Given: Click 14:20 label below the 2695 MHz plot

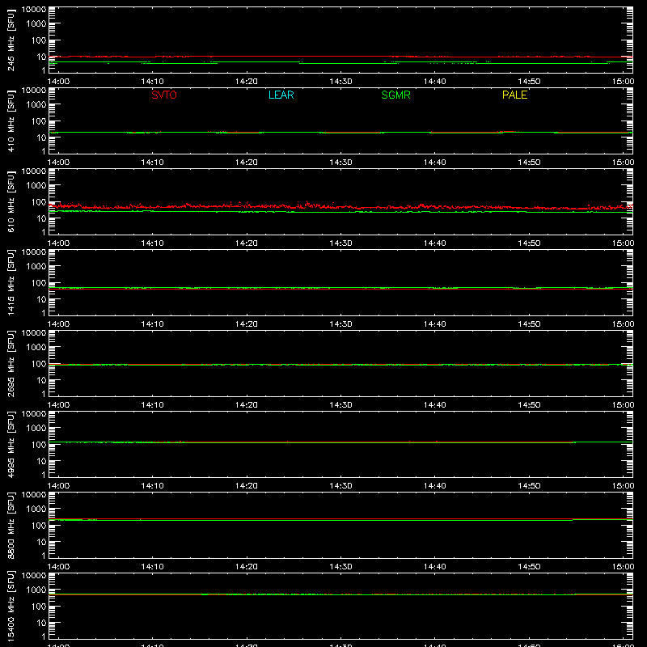Looking at the screenshot, I should (x=247, y=405).
